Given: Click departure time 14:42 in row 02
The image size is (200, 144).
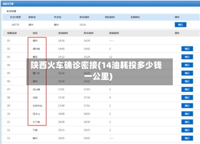Looking at the screenshot, I should 87,49.
